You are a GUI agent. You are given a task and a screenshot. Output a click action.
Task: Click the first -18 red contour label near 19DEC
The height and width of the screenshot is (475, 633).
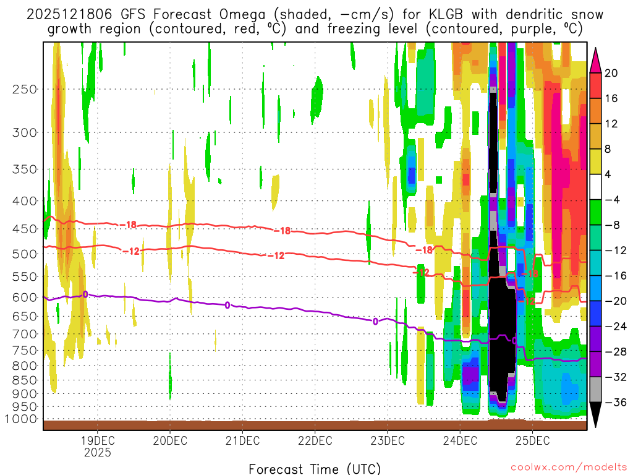129,225
